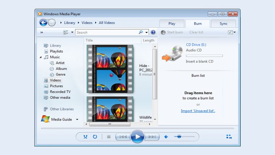Click the Previous track button

[123, 137]
